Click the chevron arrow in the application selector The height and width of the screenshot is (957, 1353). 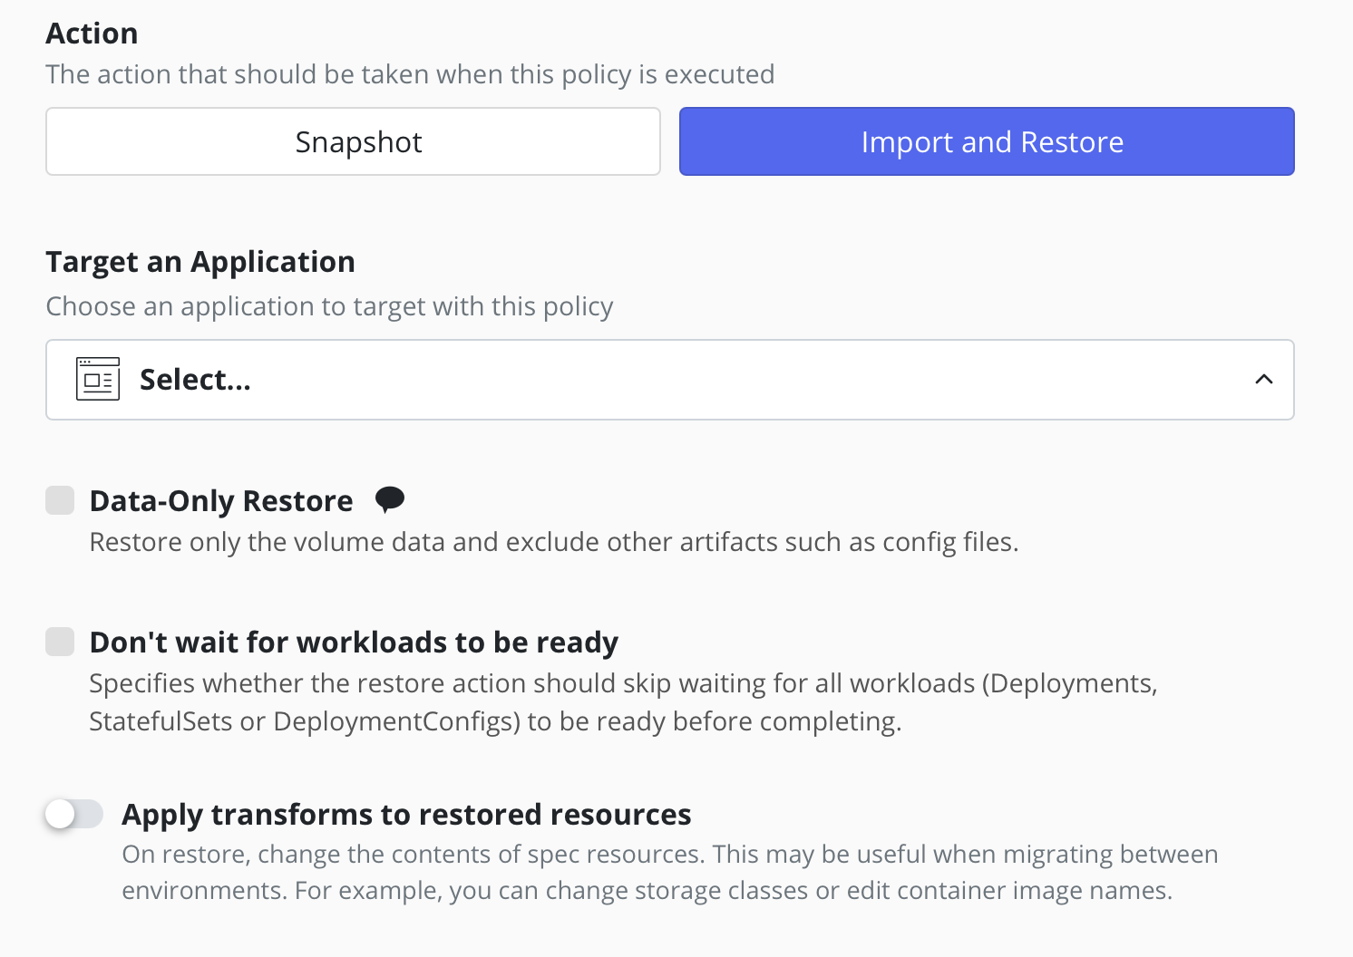coord(1263,380)
